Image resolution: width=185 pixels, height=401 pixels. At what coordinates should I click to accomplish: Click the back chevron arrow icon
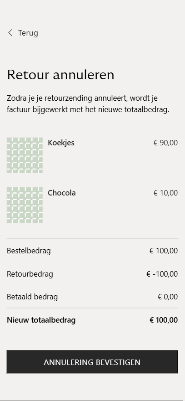pyautogui.click(x=10, y=33)
